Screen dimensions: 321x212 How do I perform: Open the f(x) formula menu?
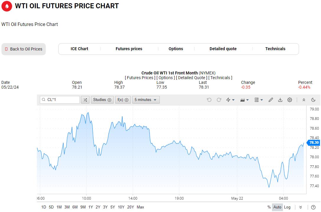[x=123, y=100]
